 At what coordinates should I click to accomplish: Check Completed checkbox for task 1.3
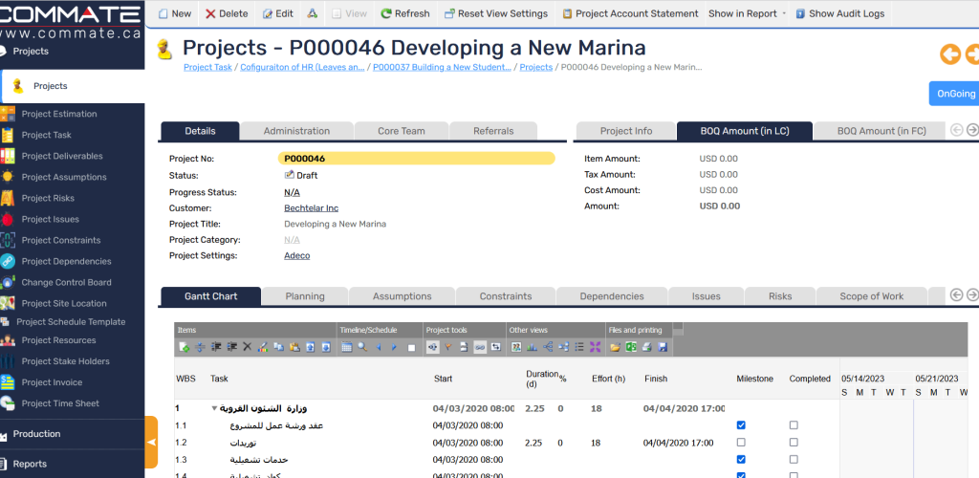point(794,459)
